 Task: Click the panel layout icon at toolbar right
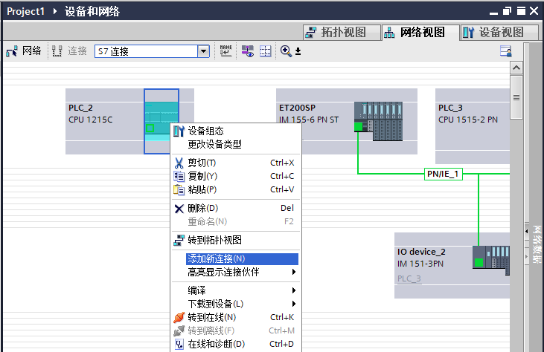505,51
